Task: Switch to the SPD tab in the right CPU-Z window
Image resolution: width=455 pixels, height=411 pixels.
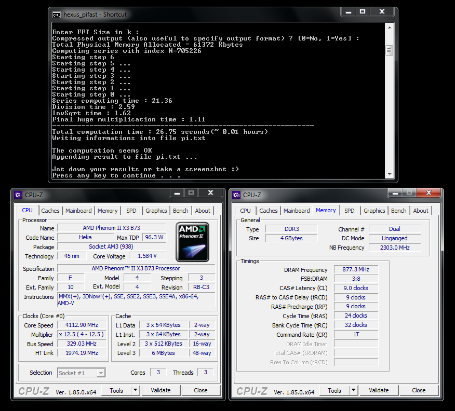Action: [350, 211]
